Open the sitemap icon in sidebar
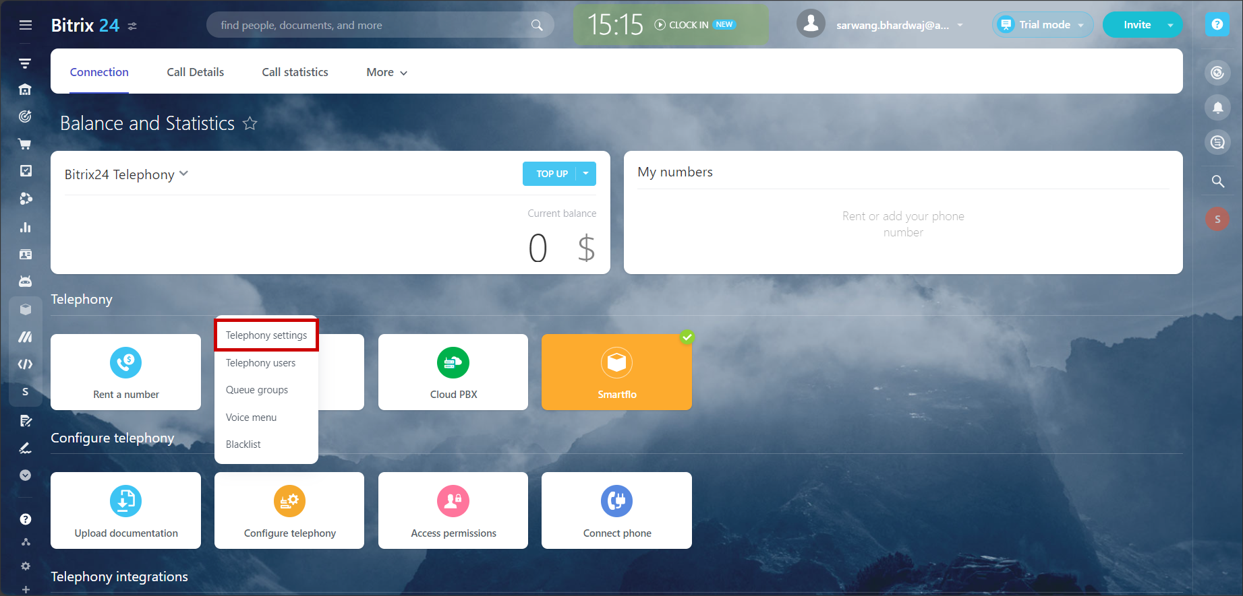 click(x=25, y=542)
